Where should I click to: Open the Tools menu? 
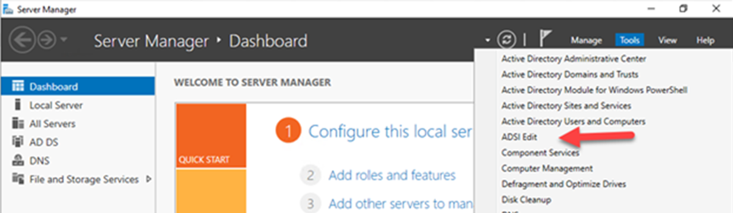[x=629, y=40]
